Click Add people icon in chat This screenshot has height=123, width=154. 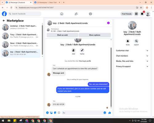[74, 50]
